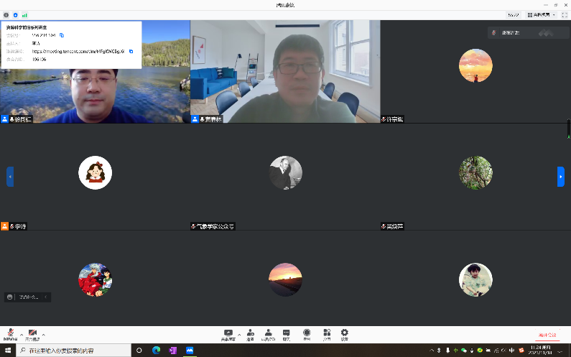Viewport: 571px width, 357px height.
Task: Open meeting settings gear
Action: [x=345, y=334]
